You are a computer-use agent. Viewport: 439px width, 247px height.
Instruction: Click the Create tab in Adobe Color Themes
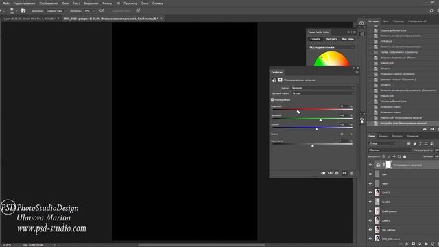315,39
